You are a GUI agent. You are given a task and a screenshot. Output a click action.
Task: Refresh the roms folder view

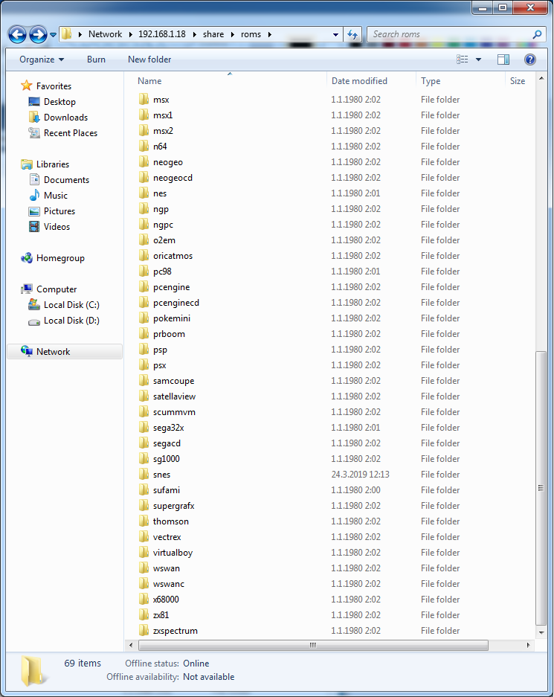click(352, 34)
